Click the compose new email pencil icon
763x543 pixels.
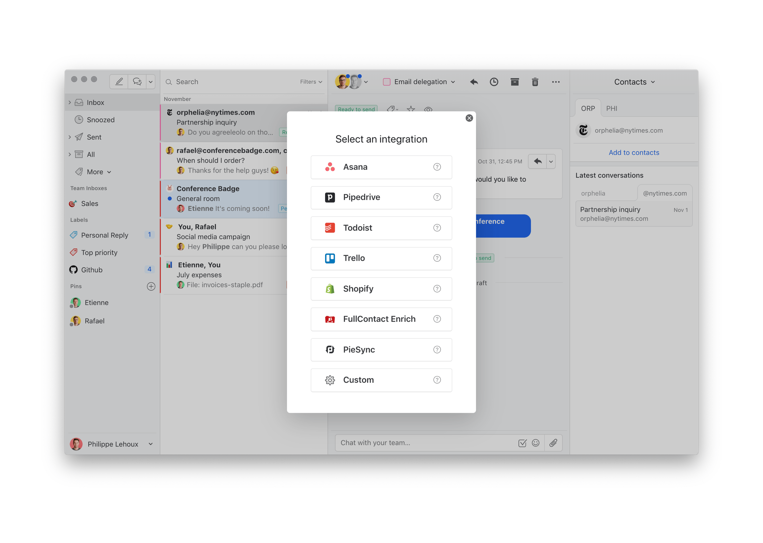(119, 82)
